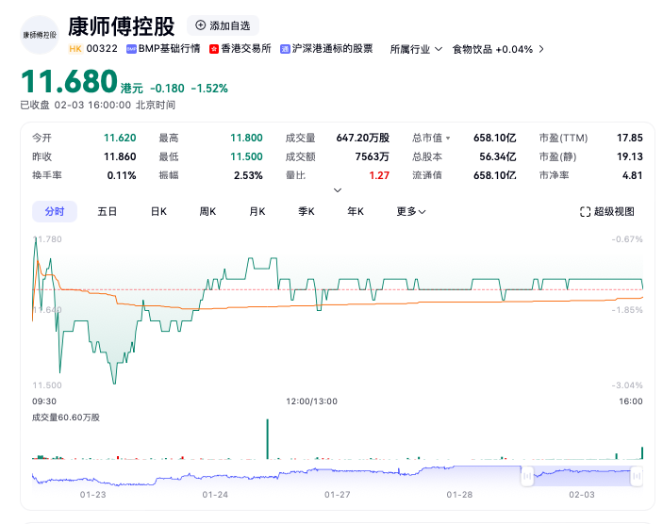Click the 香港交易所 label
The height and width of the screenshot is (524, 663).
coord(246,49)
